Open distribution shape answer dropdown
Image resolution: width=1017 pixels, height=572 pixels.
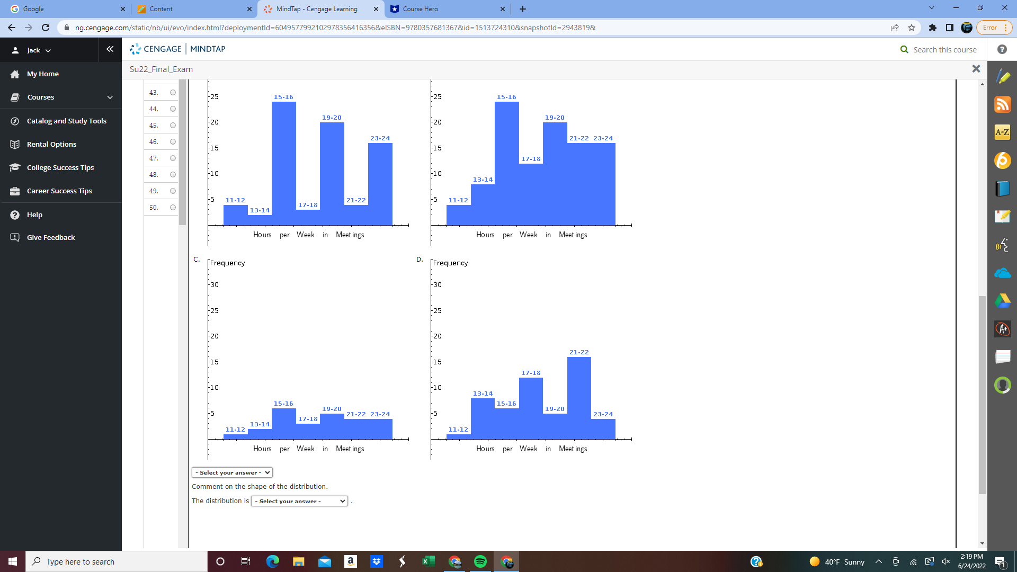tap(299, 501)
